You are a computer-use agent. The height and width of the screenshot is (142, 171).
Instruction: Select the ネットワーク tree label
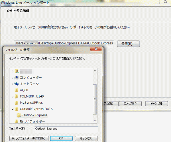(x=29, y=84)
